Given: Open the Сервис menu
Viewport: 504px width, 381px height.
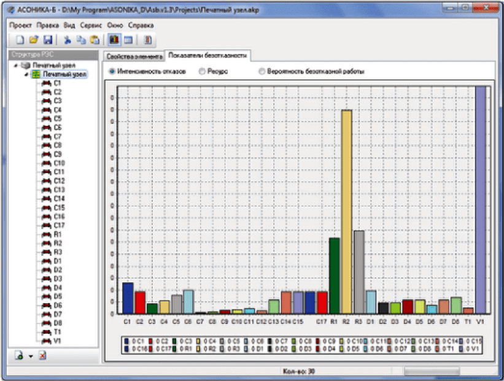Looking at the screenshot, I should pos(91,25).
